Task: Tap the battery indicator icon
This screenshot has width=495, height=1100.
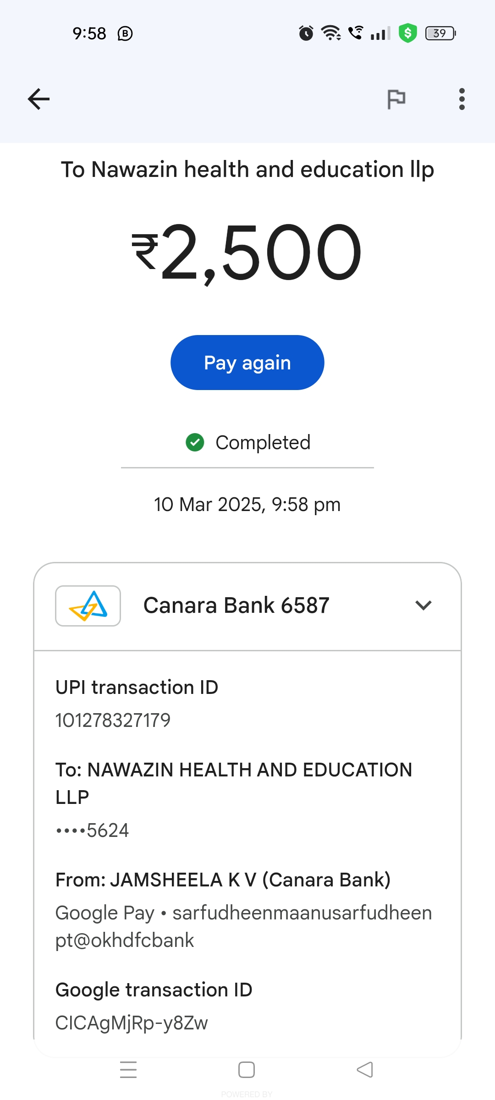Action: click(x=440, y=33)
